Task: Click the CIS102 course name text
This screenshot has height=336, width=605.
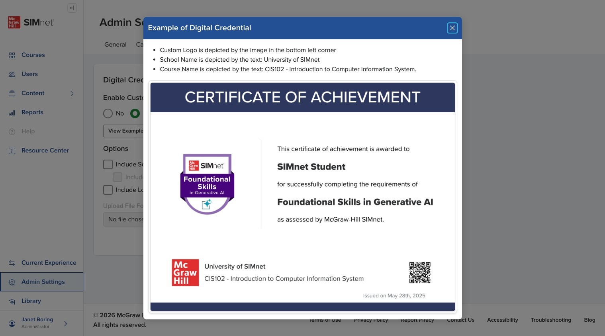Action: pyautogui.click(x=284, y=279)
